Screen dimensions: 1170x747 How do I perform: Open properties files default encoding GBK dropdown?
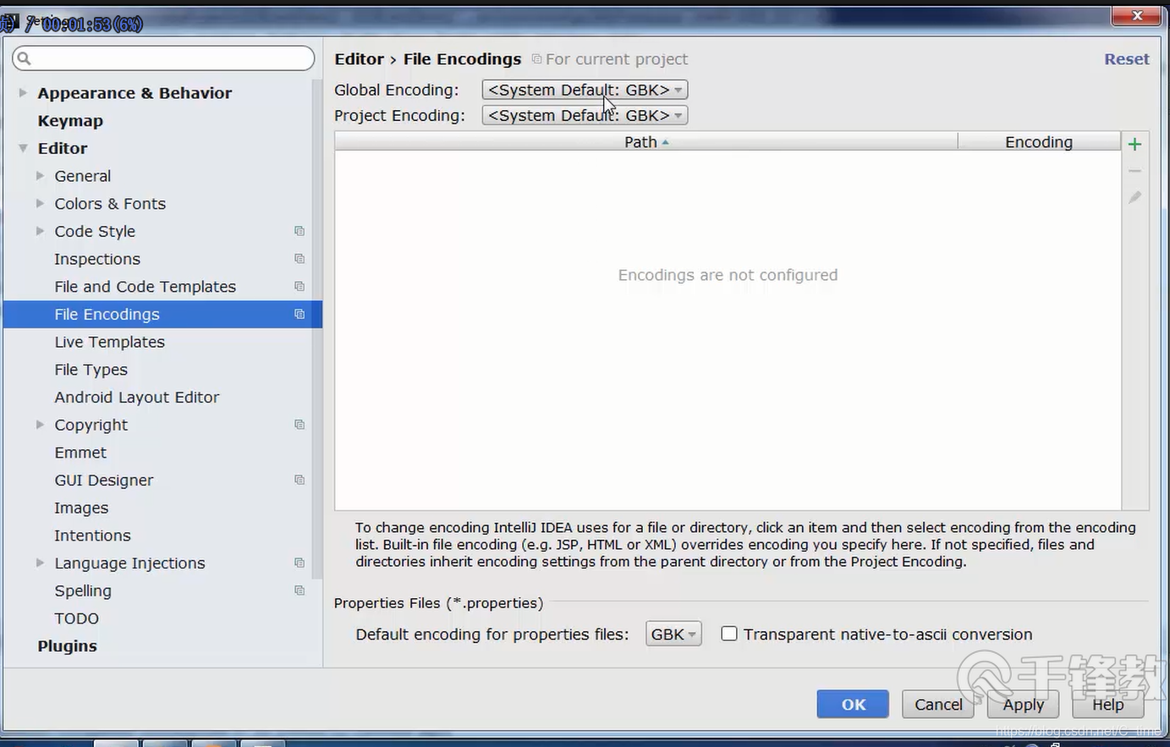[x=673, y=634]
